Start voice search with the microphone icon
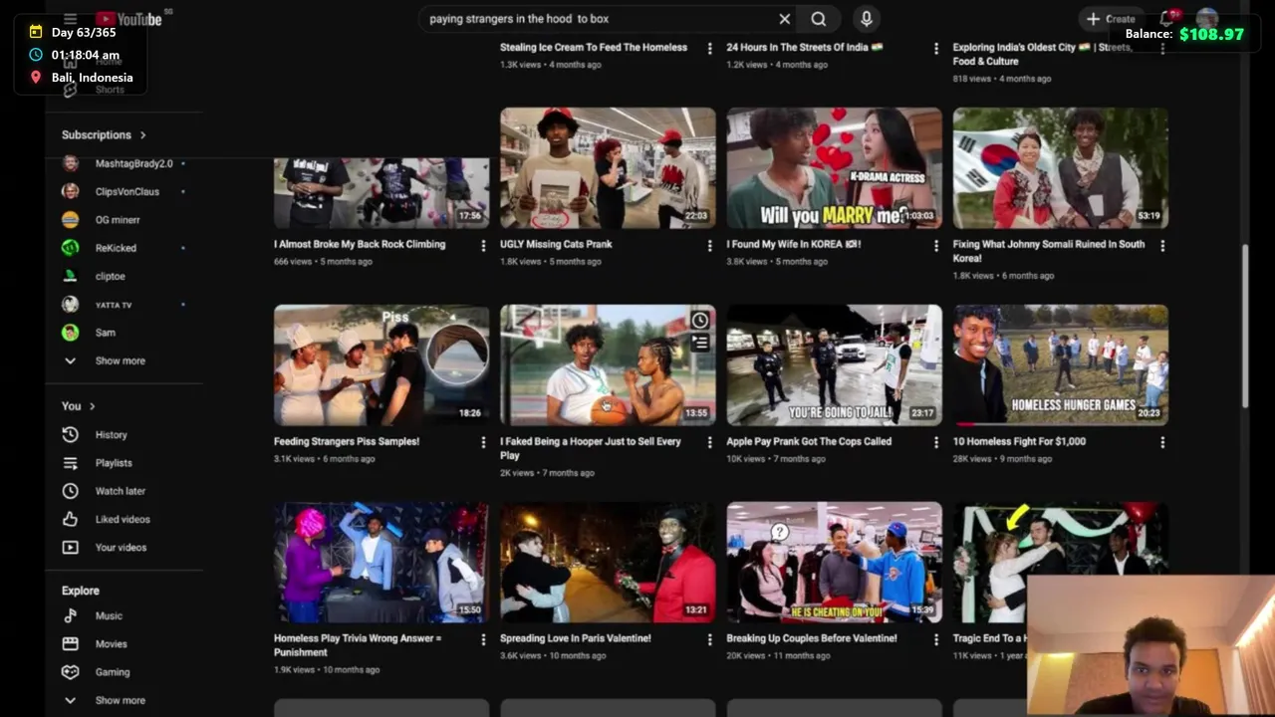The height and width of the screenshot is (717, 1275). 866,19
